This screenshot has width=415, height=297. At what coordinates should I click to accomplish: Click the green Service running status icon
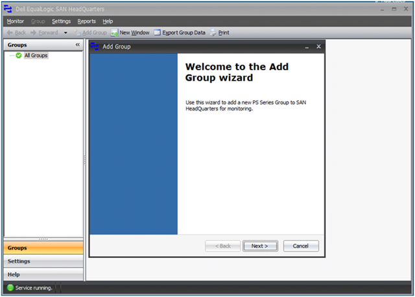point(10,287)
